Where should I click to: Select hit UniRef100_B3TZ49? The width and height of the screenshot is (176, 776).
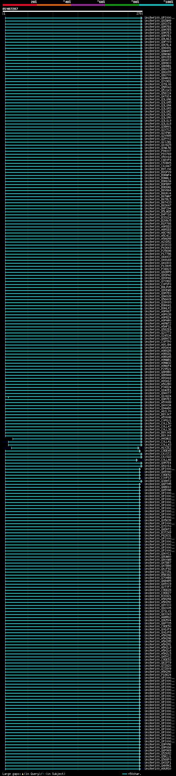158,533
